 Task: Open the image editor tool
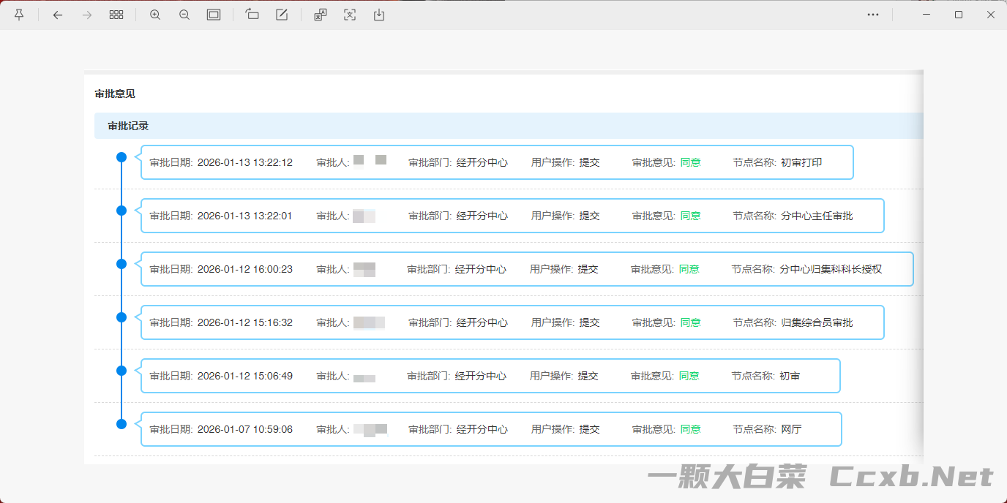(x=281, y=14)
